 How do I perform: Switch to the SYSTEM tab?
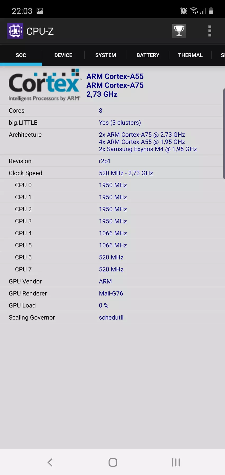(106, 55)
